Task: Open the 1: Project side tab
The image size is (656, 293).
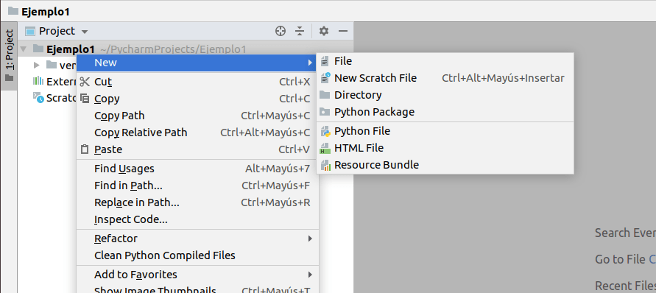Action: click(x=10, y=57)
